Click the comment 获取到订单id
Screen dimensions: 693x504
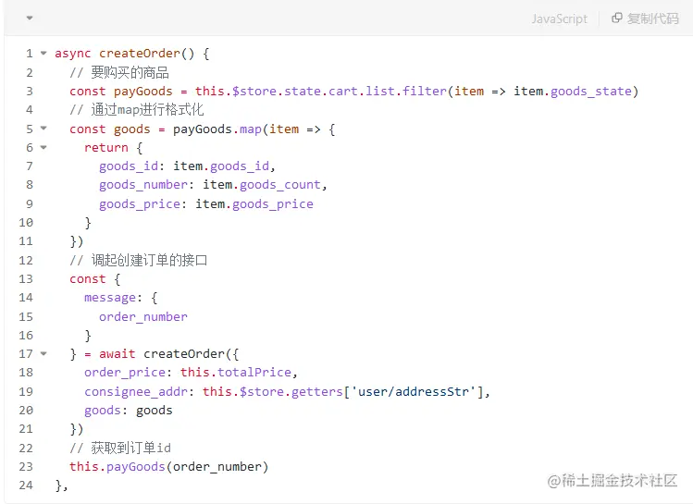click(130, 448)
